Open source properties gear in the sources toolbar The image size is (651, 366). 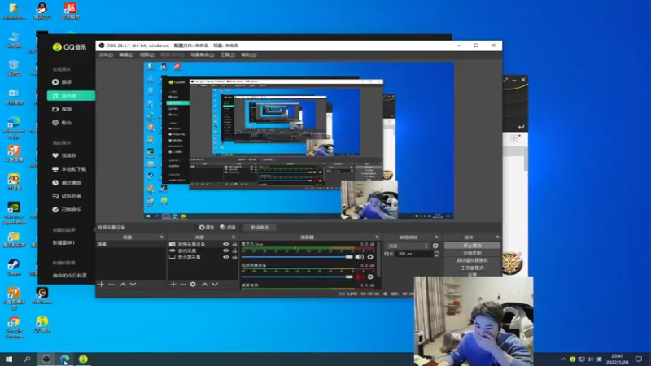(193, 284)
